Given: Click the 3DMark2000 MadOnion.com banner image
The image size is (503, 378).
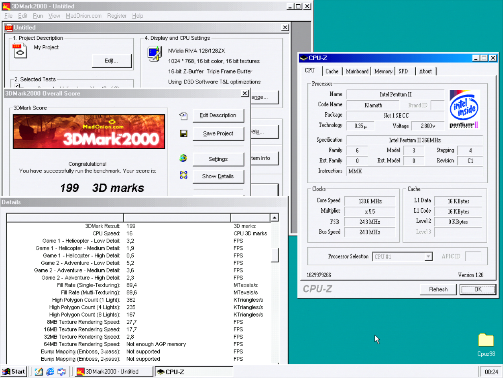Looking at the screenshot, I should tap(89, 132).
